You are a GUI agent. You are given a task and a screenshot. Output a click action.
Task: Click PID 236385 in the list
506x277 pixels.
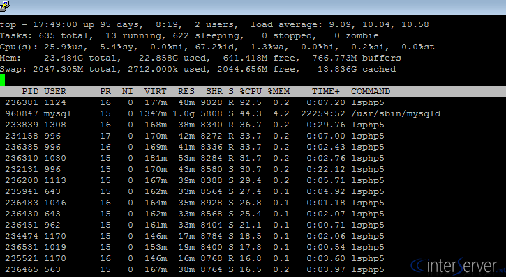click(x=22, y=147)
